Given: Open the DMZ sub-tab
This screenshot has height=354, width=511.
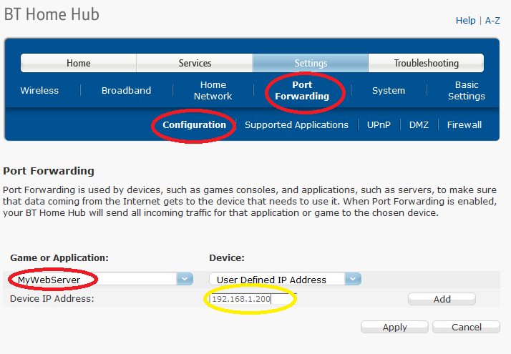Looking at the screenshot, I should [419, 124].
